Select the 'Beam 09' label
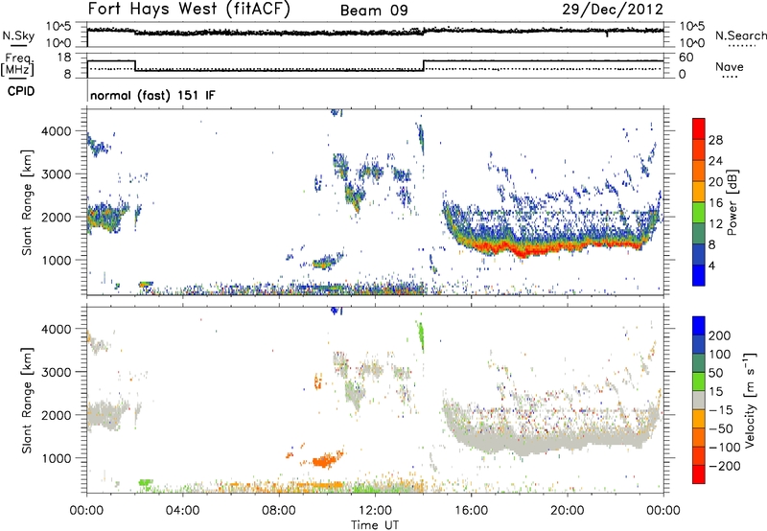The width and height of the screenshot is (767, 531). point(374,11)
